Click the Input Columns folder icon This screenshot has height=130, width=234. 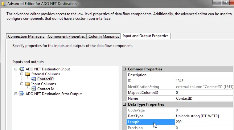28,84
